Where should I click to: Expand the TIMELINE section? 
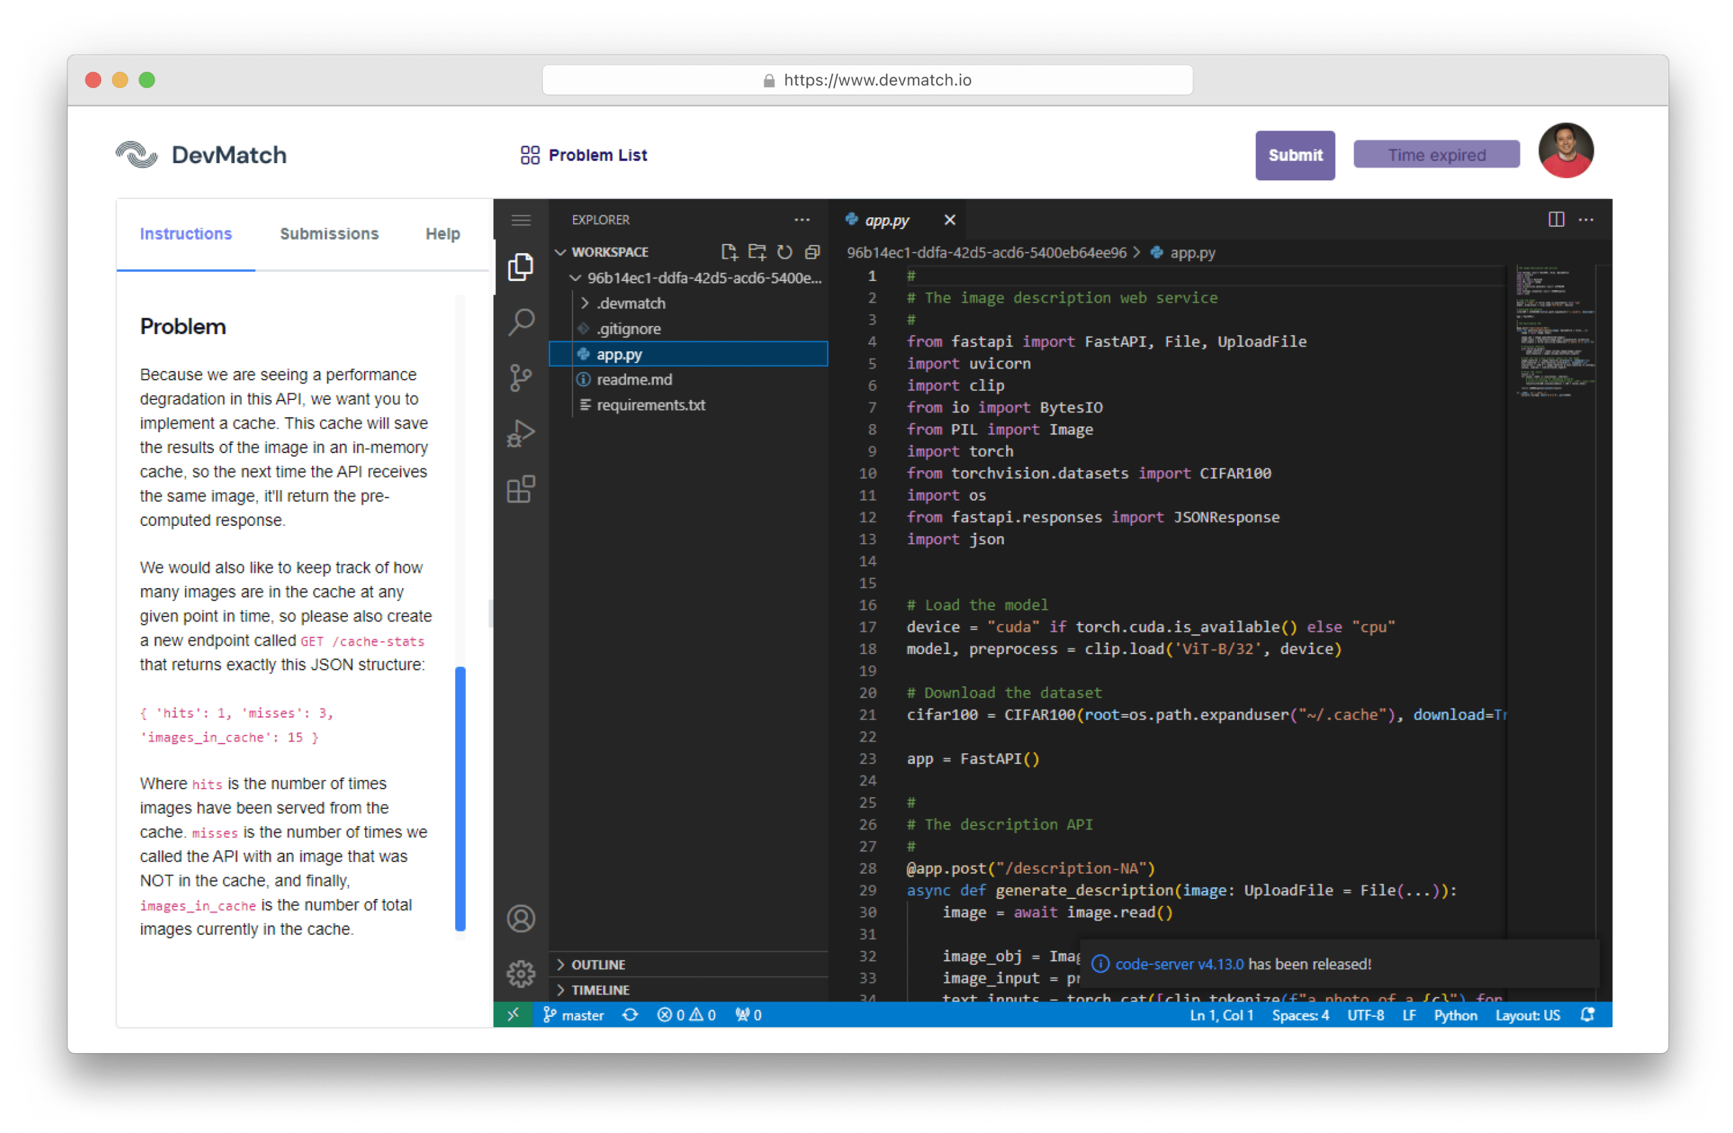pyautogui.click(x=600, y=989)
